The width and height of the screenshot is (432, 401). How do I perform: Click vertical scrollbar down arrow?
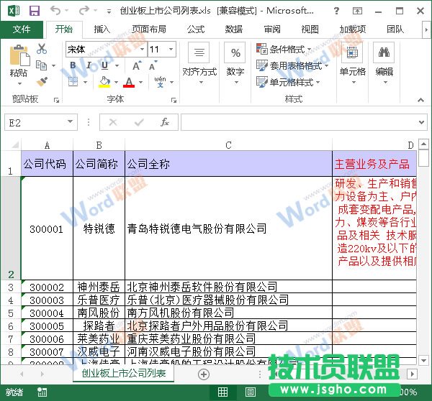click(x=423, y=360)
